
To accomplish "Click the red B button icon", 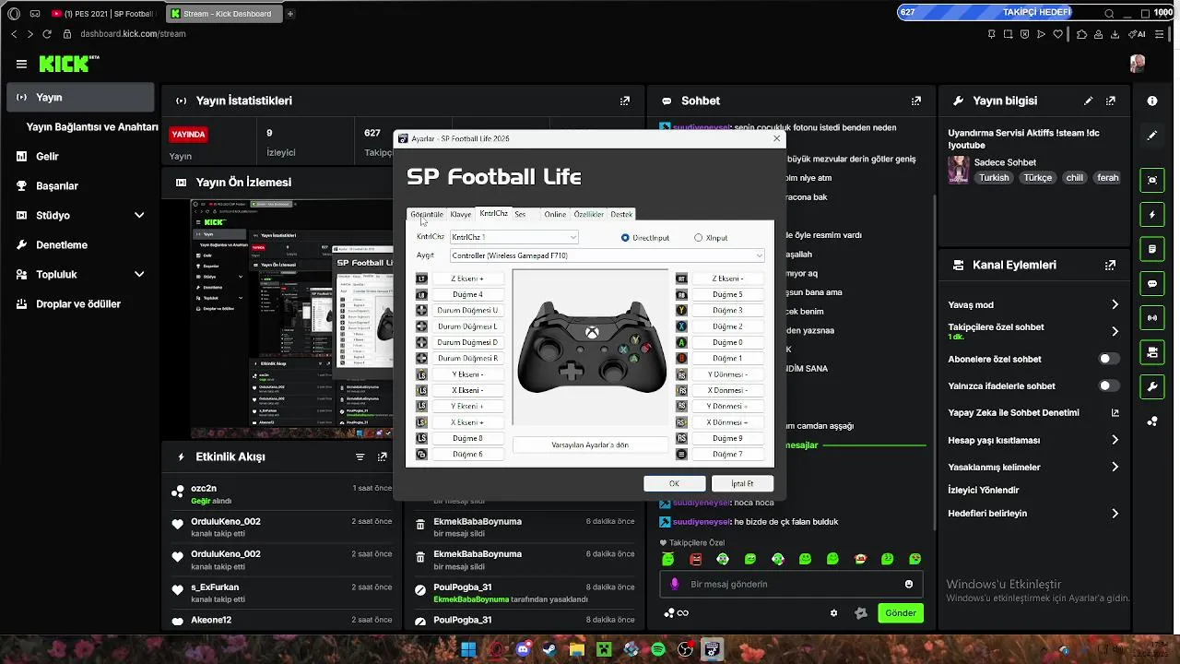I will [x=682, y=358].
